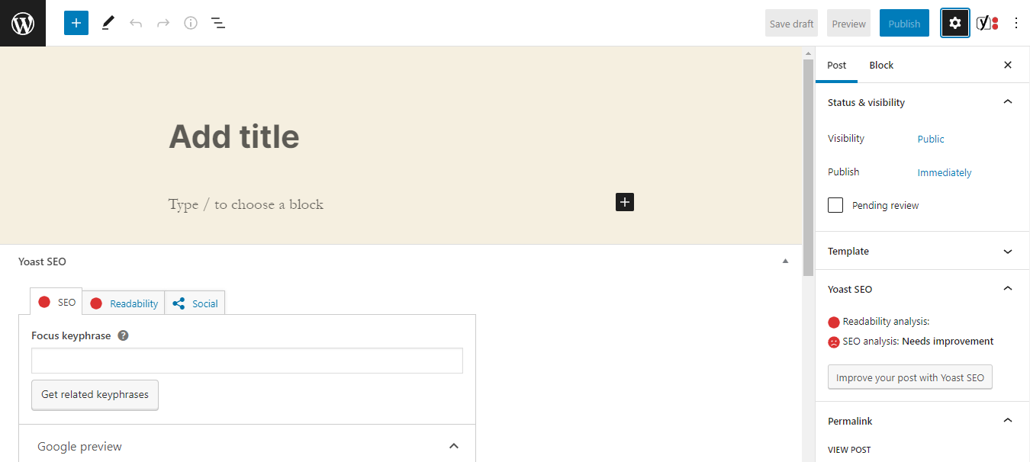Open the block inserter plus button

point(76,23)
